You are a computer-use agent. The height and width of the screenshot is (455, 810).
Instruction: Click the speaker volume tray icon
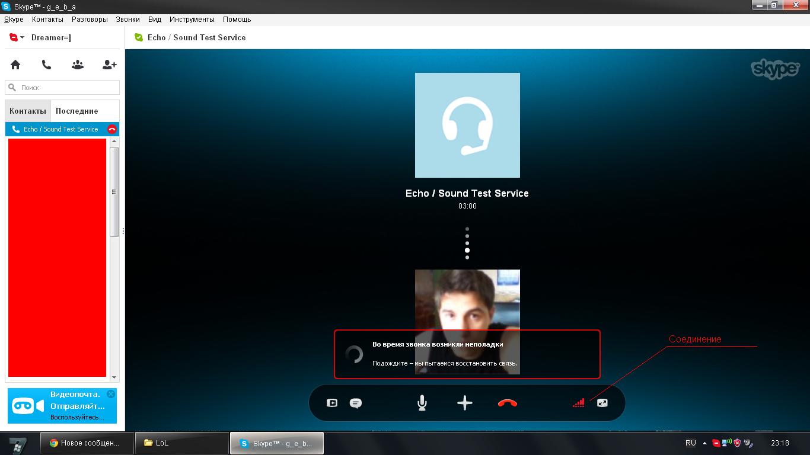(748, 443)
